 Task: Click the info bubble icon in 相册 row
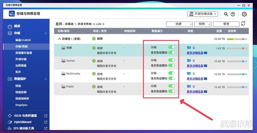tap(206, 53)
